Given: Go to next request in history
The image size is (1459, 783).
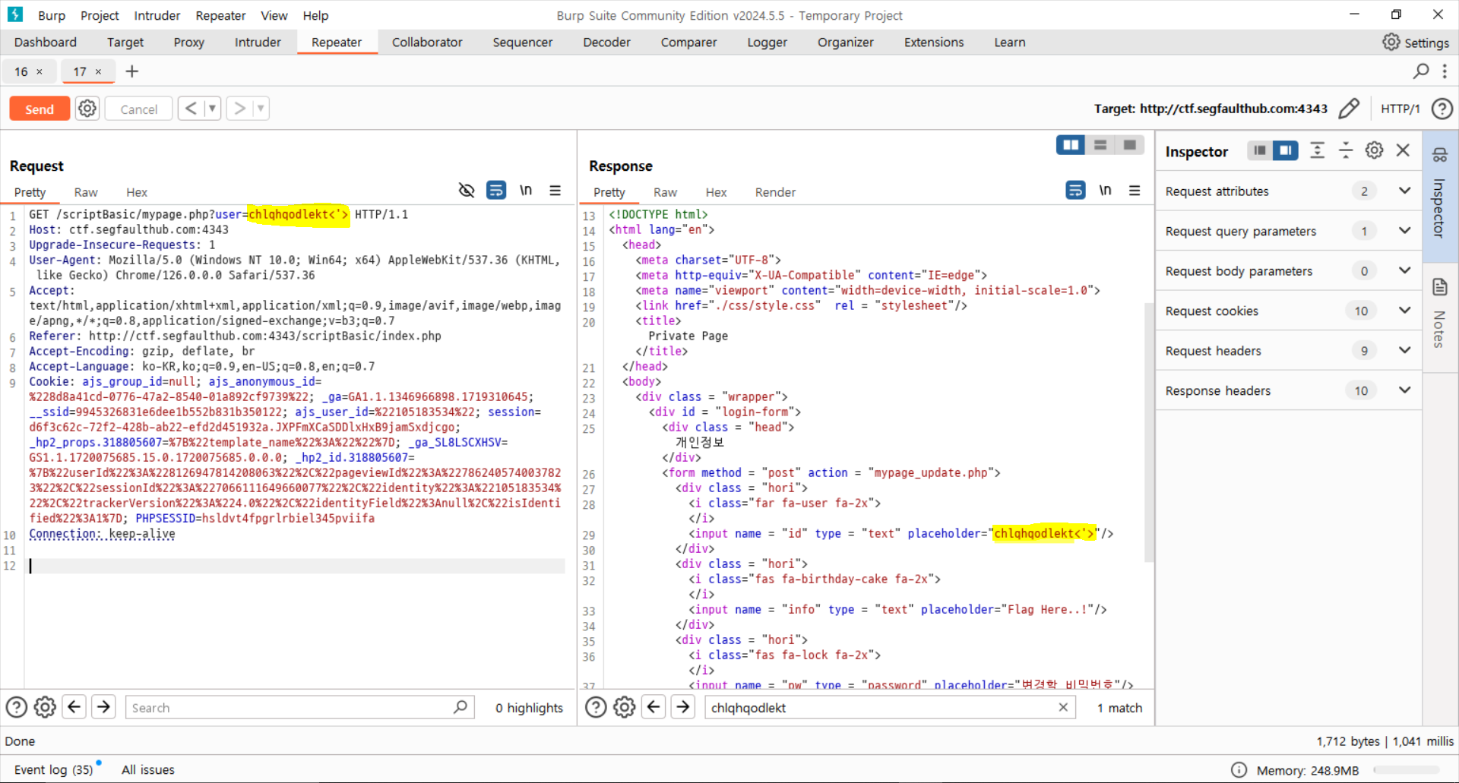Looking at the screenshot, I should 239,109.
